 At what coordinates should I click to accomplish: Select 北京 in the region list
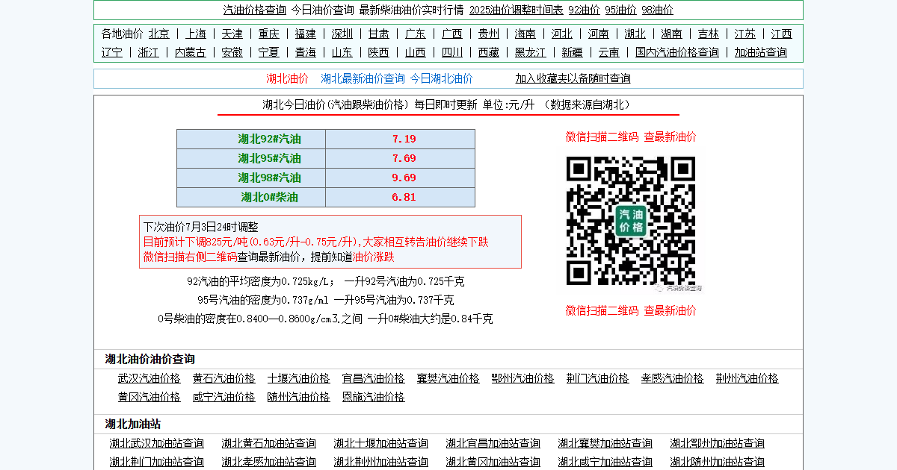(x=158, y=34)
